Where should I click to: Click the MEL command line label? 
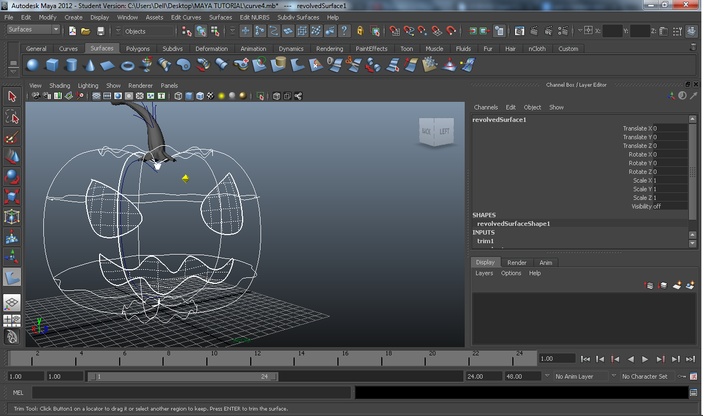(x=18, y=393)
